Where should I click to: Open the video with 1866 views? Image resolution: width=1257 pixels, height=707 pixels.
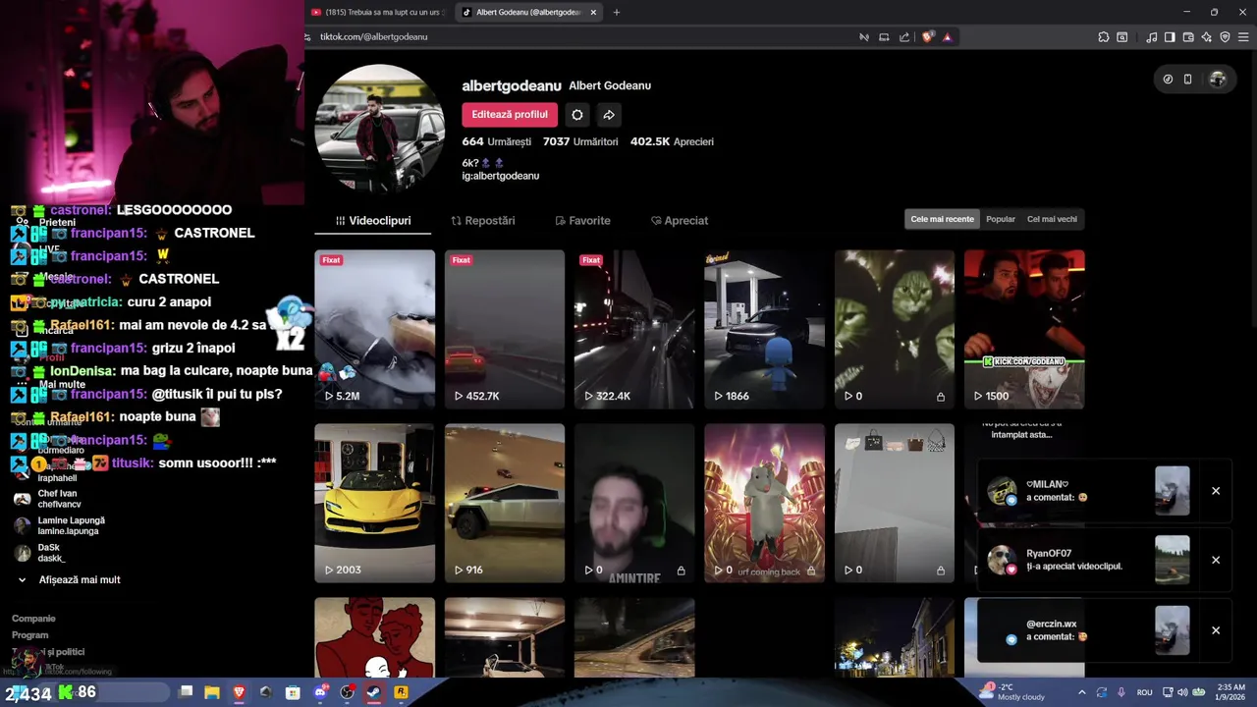[764, 329]
